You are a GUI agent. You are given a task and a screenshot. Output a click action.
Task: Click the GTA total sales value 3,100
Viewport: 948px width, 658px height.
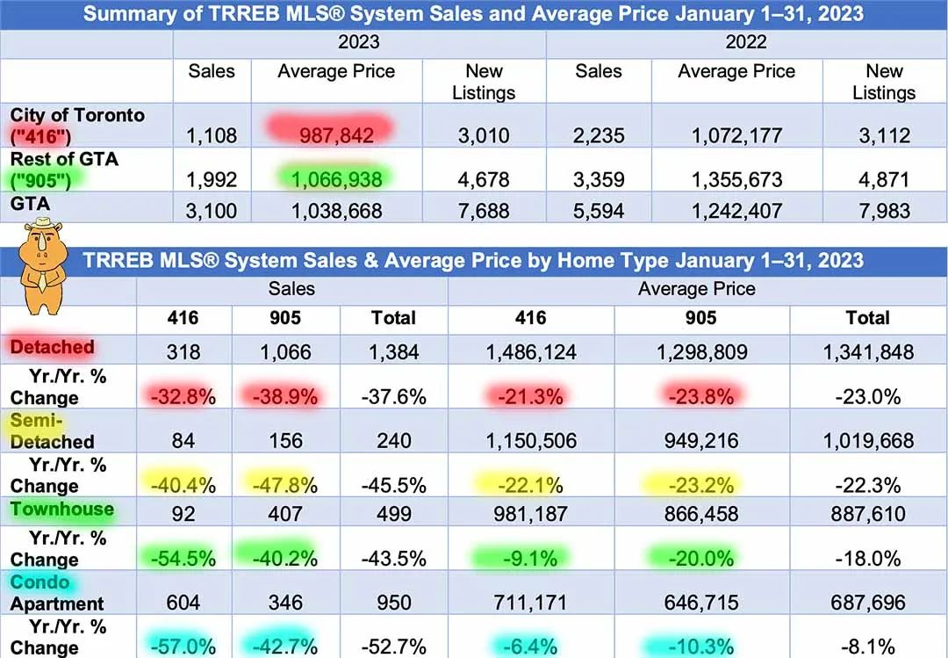coord(212,211)
